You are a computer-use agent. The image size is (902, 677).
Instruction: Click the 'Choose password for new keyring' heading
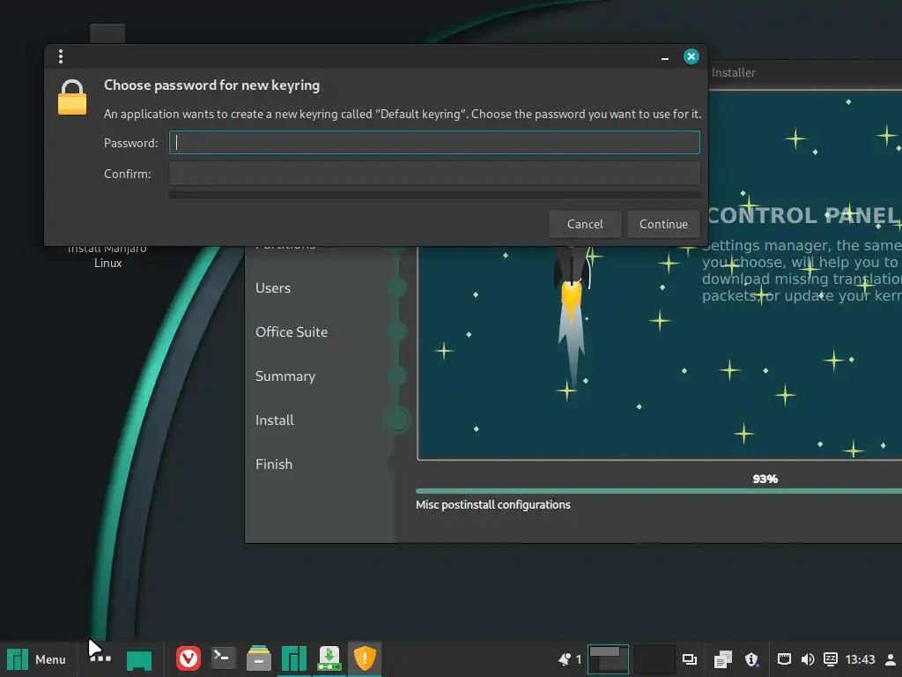211,86
